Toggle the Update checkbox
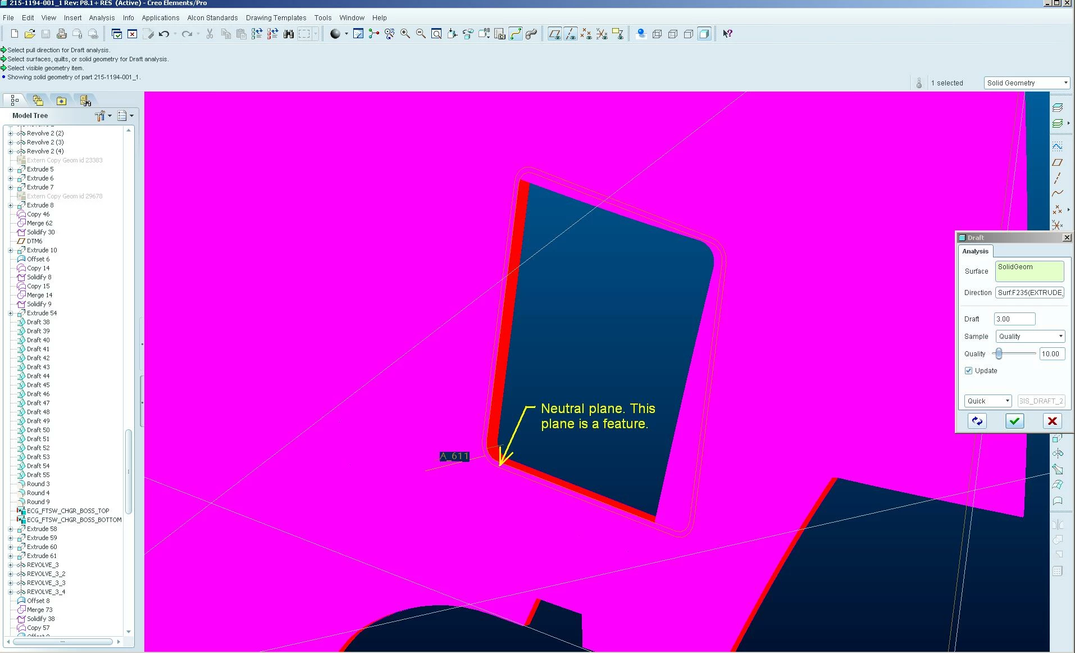The height and width of the screenshot is (653, 1075). tap(968, 370)
